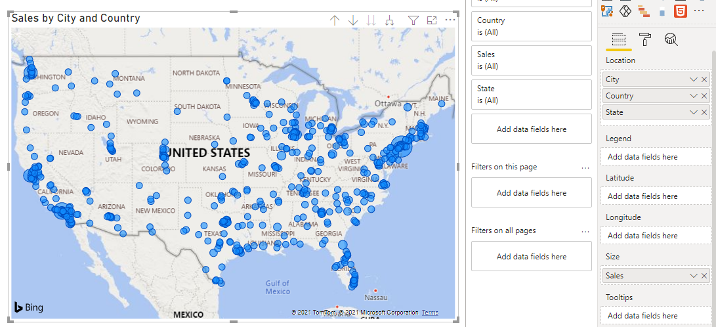
Task: Open visual filters funnel icon
Action: click(413, 20)
